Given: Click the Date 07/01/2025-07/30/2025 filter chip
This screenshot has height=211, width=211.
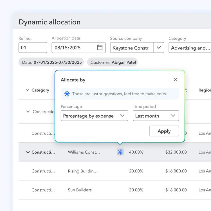Looking at the screenshot, I should pos(51,62).
